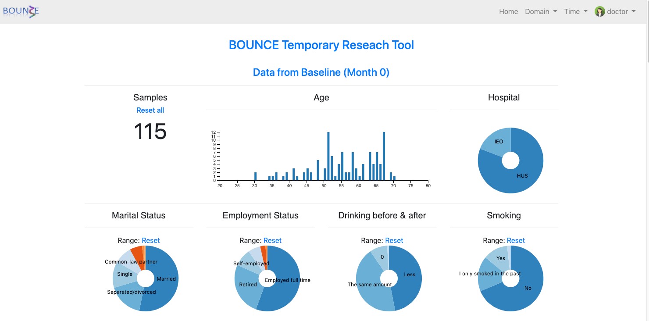This screenshot has height=321, width=649.
Task: Reset the Drinking before & after filter
Action: click(394, 240)
